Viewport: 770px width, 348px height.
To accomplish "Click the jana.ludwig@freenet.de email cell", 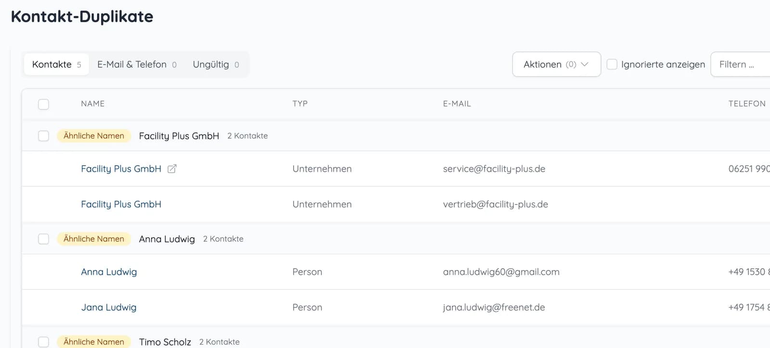I will [494, 308].
